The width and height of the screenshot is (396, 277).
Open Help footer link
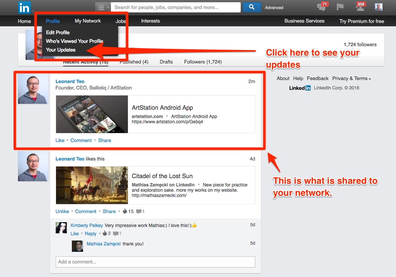coord(298,78)
